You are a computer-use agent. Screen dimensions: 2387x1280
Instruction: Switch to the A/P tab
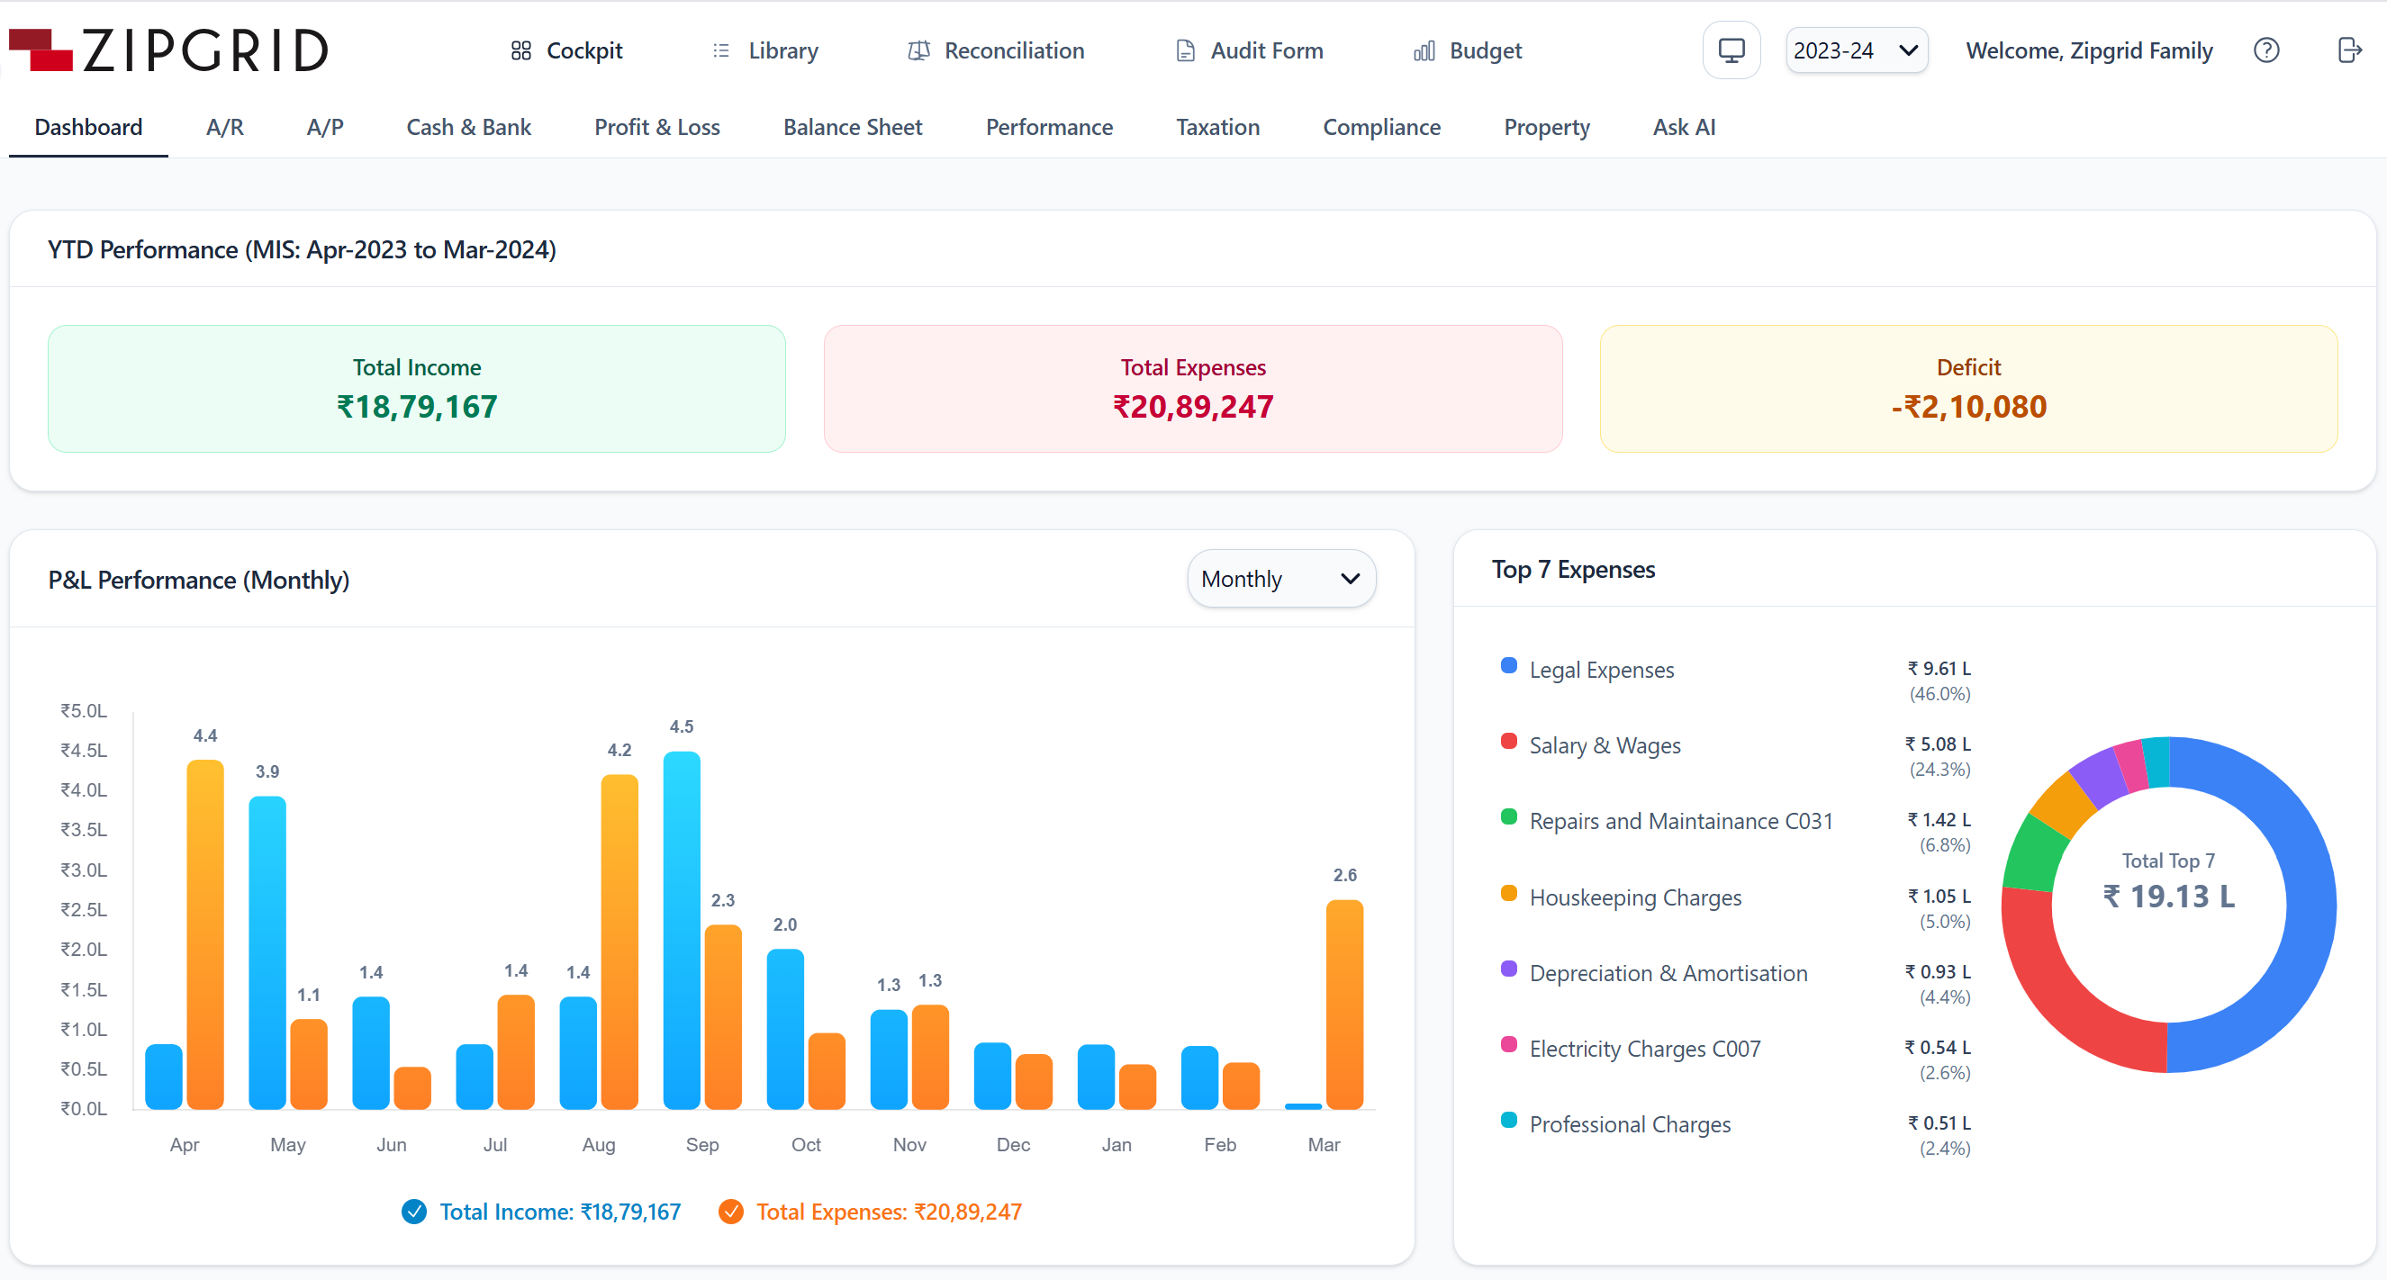pyautogui.click(x=324, y=127)
